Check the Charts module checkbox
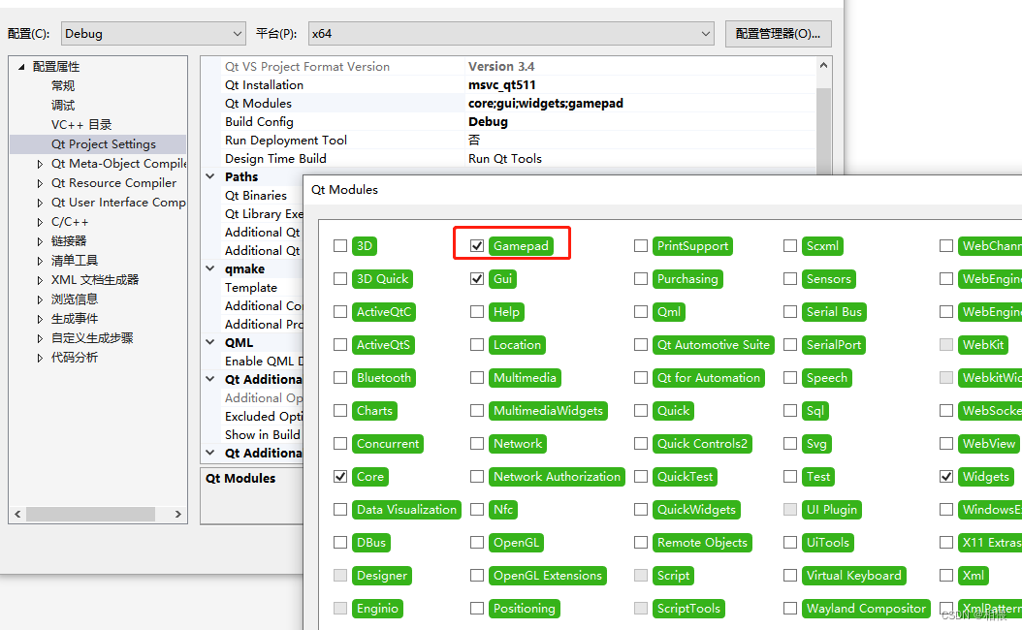This screenshot has height=630, width=1022. tap(340, 410)
